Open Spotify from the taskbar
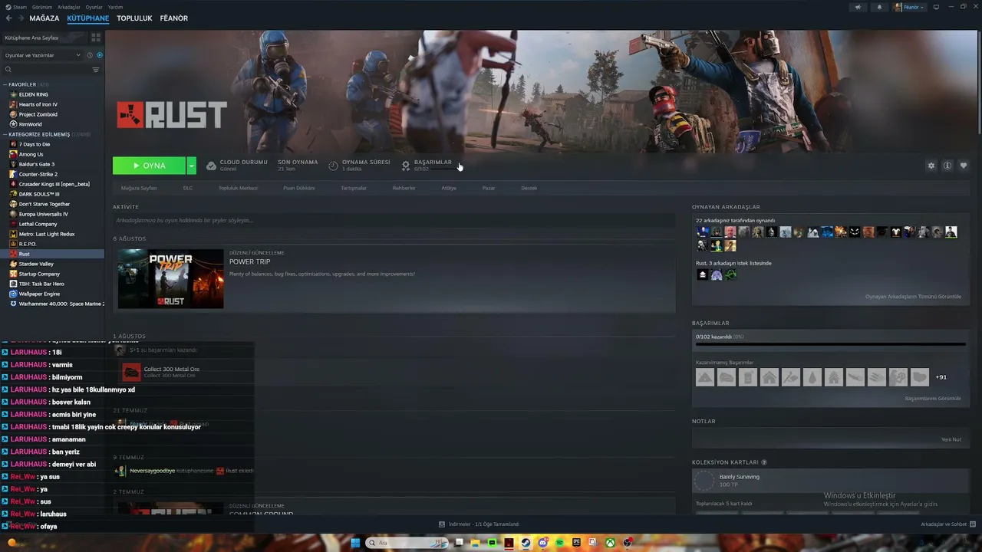The height and width of the screenshot is (552, 982). pos(559,543)
